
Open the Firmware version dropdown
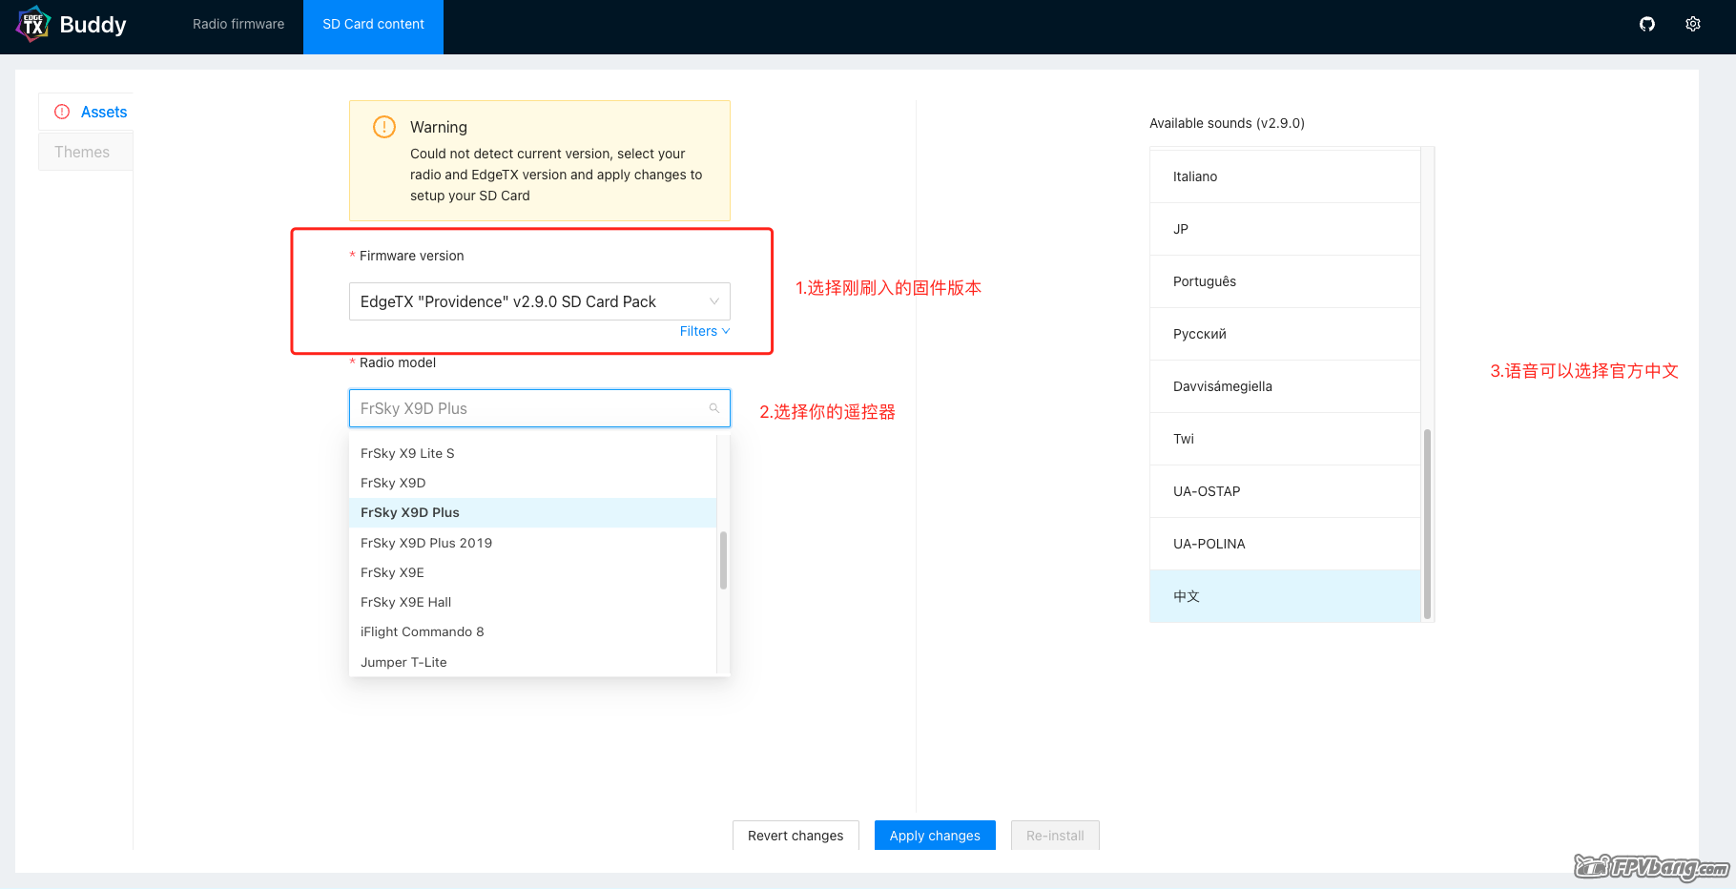coord(540,301)
